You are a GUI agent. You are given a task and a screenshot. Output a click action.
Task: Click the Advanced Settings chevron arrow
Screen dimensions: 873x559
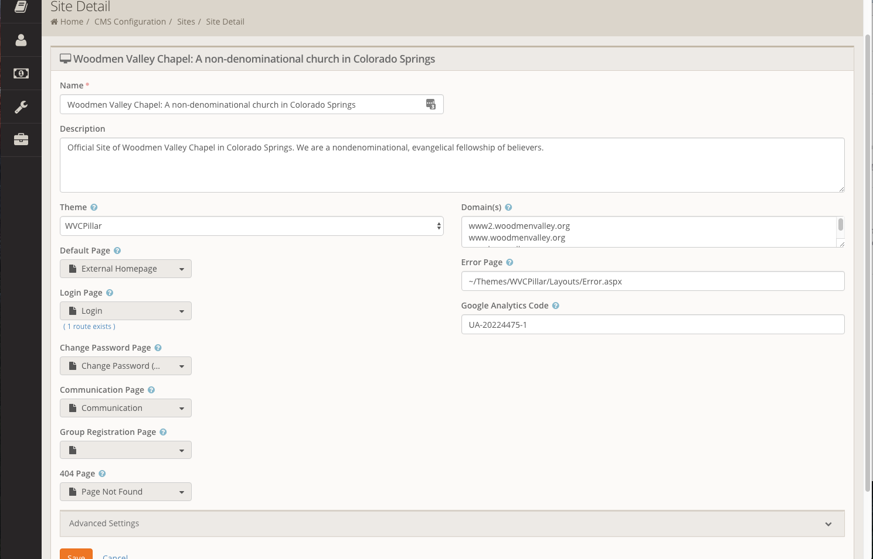[x=828, y=524]
